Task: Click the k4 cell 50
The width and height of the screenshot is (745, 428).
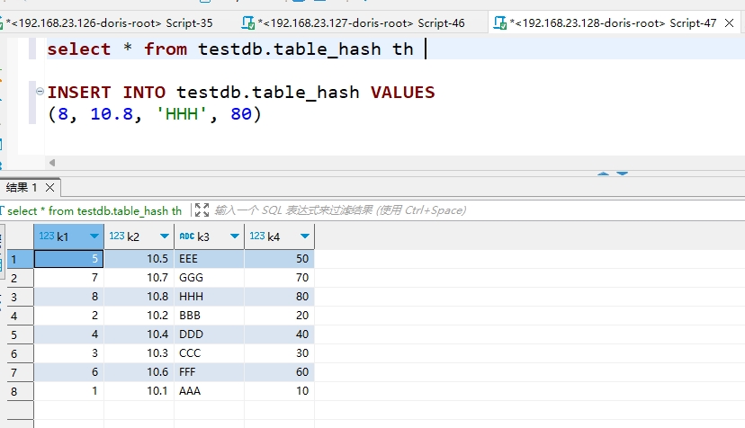Action: click(x=279, y=259)
